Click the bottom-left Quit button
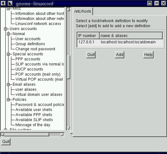167x154 pixels. [x=6, y=141]
